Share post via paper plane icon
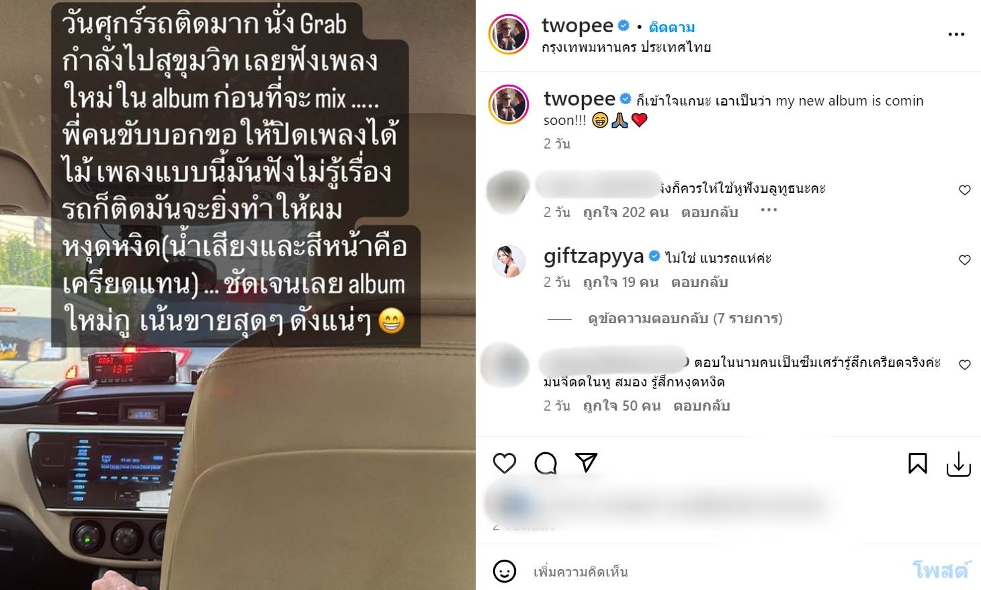Screen dimensions: 981x590 click(587, 462)
